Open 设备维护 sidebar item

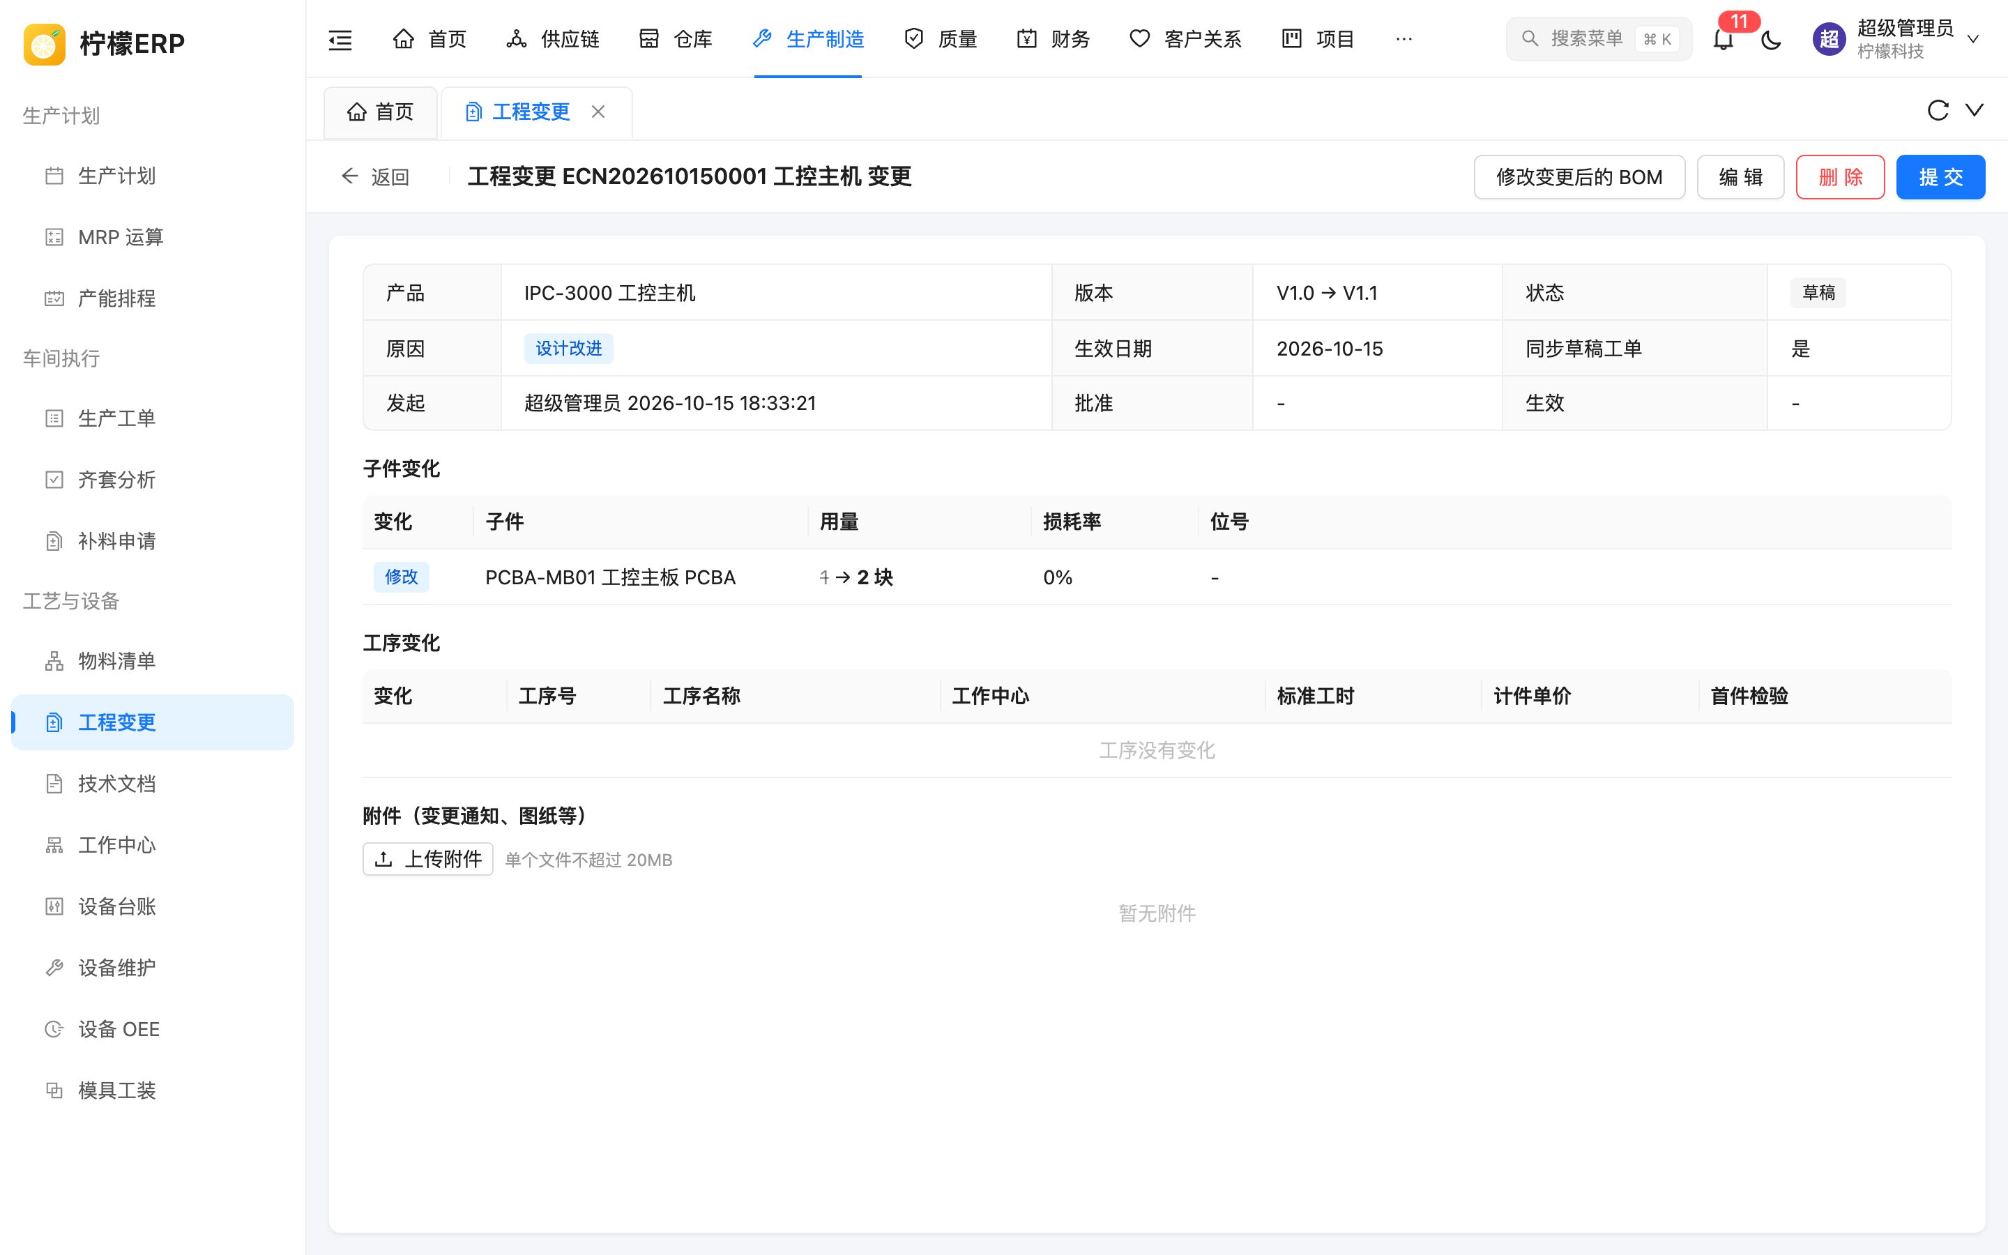click(153, 968)
